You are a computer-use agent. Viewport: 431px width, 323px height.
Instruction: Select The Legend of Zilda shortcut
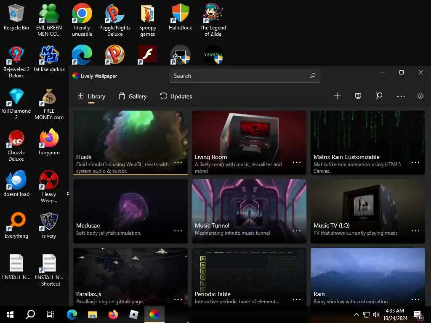213,20
